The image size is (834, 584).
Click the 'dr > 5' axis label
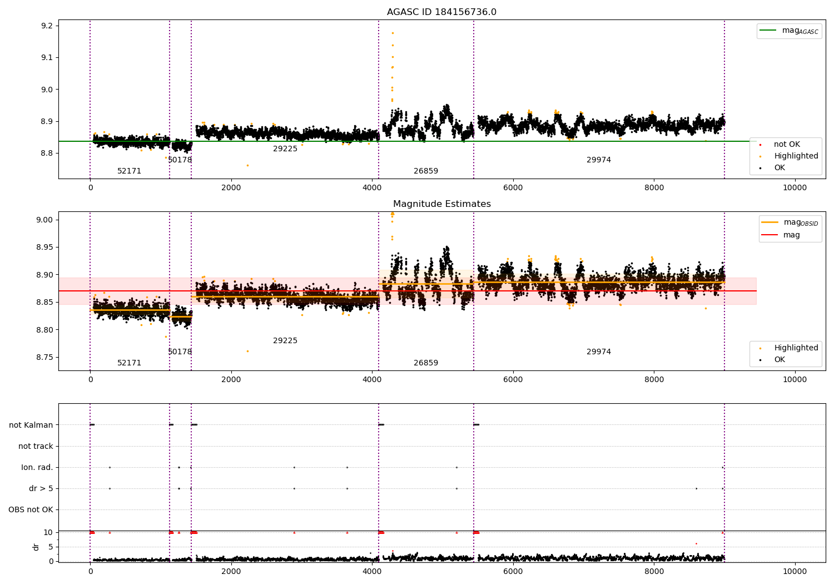(x=41, y=488)
